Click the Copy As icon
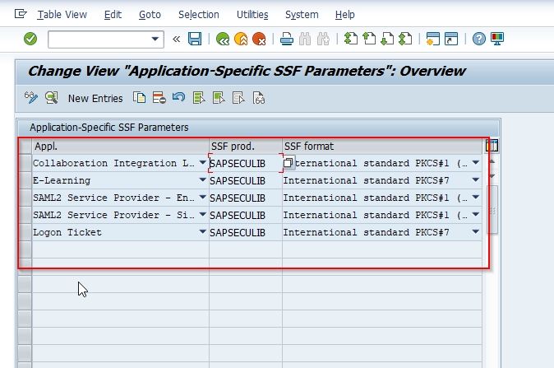Image resolution: width=554 pixels, height=368 pixels. click(x=139, y=97)
